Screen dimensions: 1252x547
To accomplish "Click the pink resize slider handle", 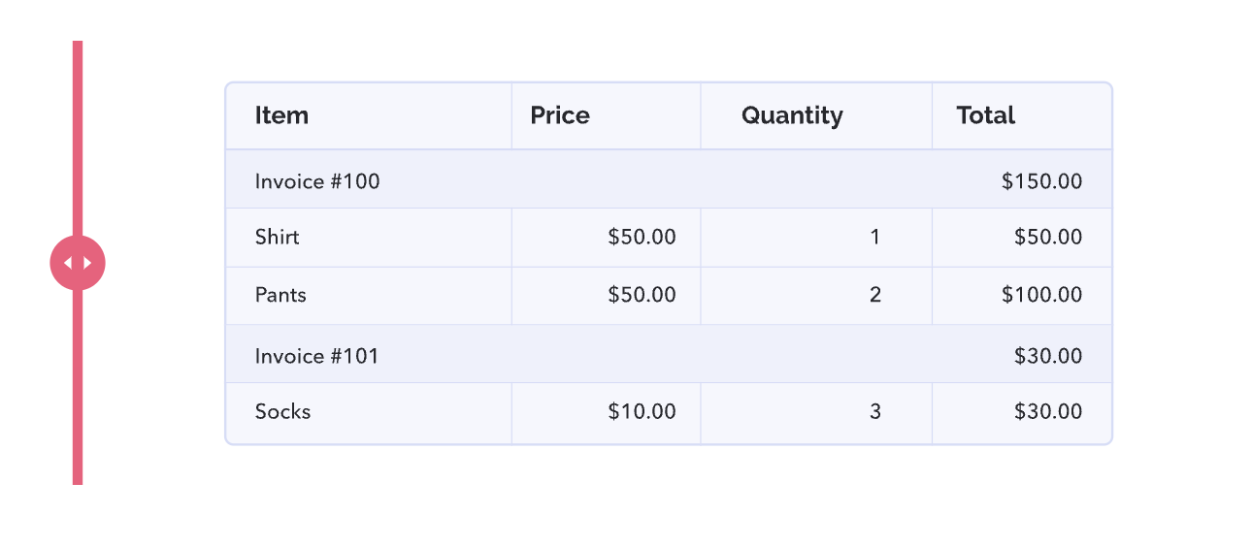I will coord(78,263).
